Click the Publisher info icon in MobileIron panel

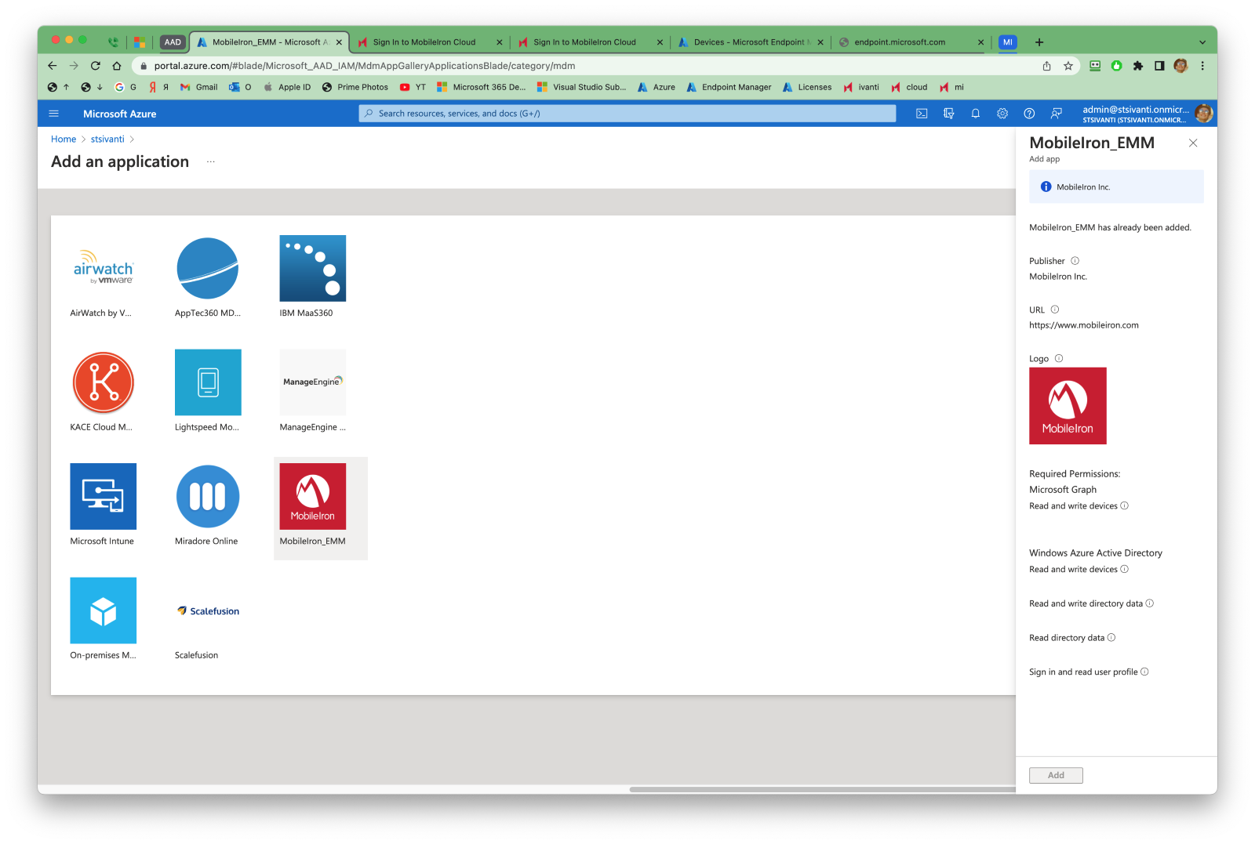point(1074,260)
